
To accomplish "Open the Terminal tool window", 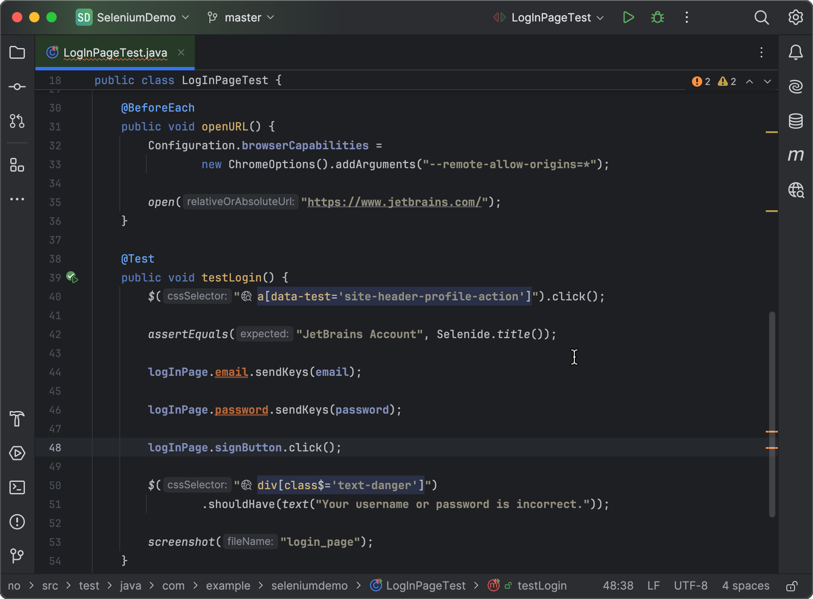I will point(17,487).
